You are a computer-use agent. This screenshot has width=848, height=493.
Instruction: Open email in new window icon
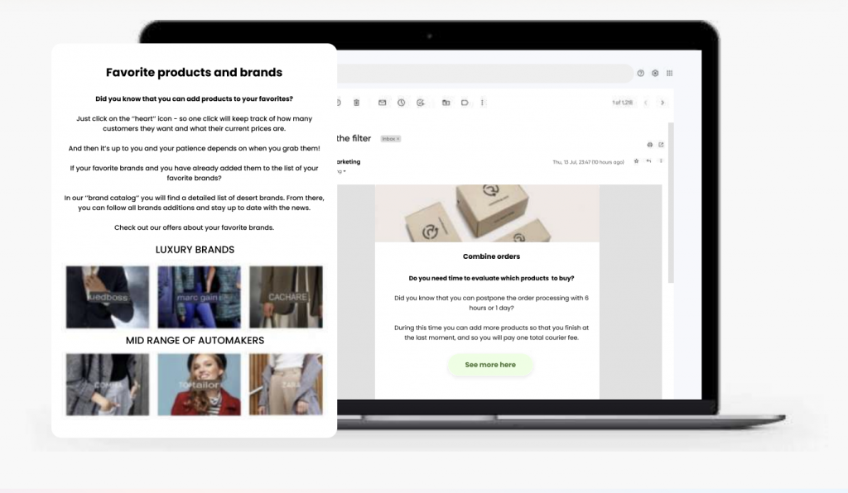coord(661,145)
